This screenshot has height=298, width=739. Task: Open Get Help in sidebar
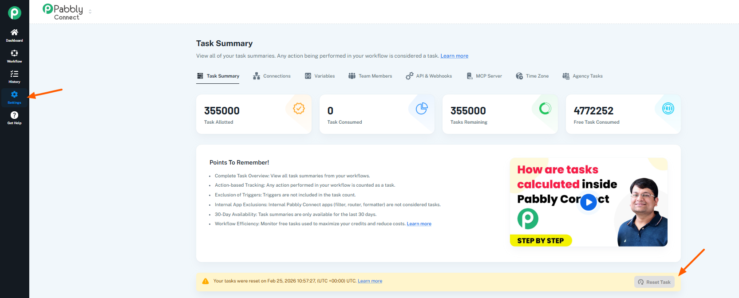point(14,118)
